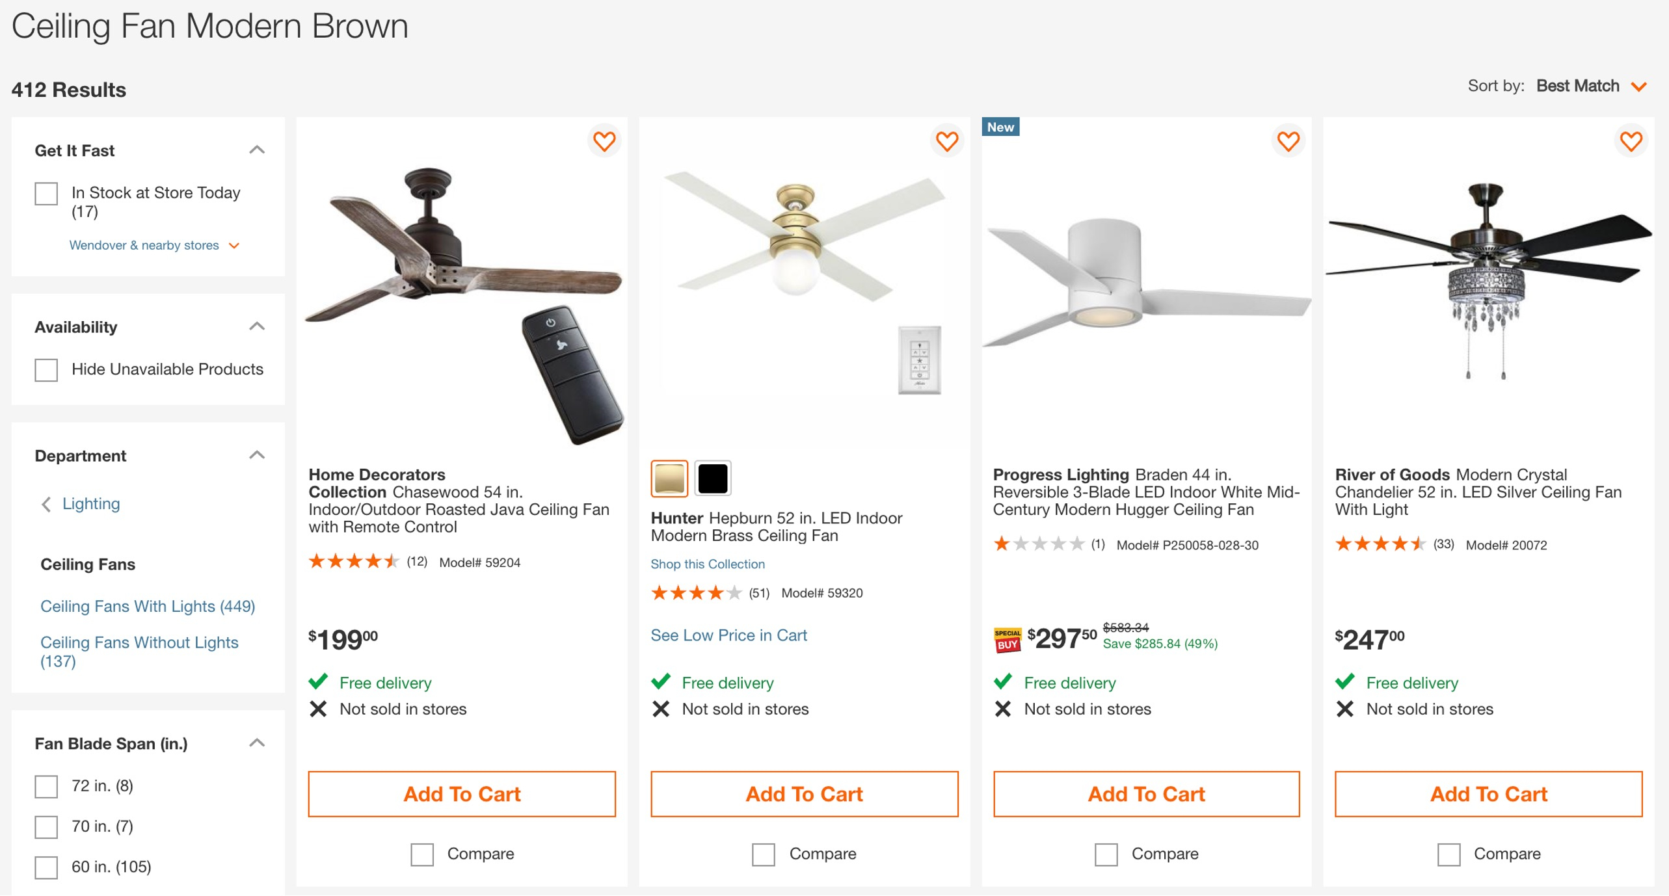Collapse the Get It Fast filter section
The width and height of the screenshot is (1669, 896).
257,150
